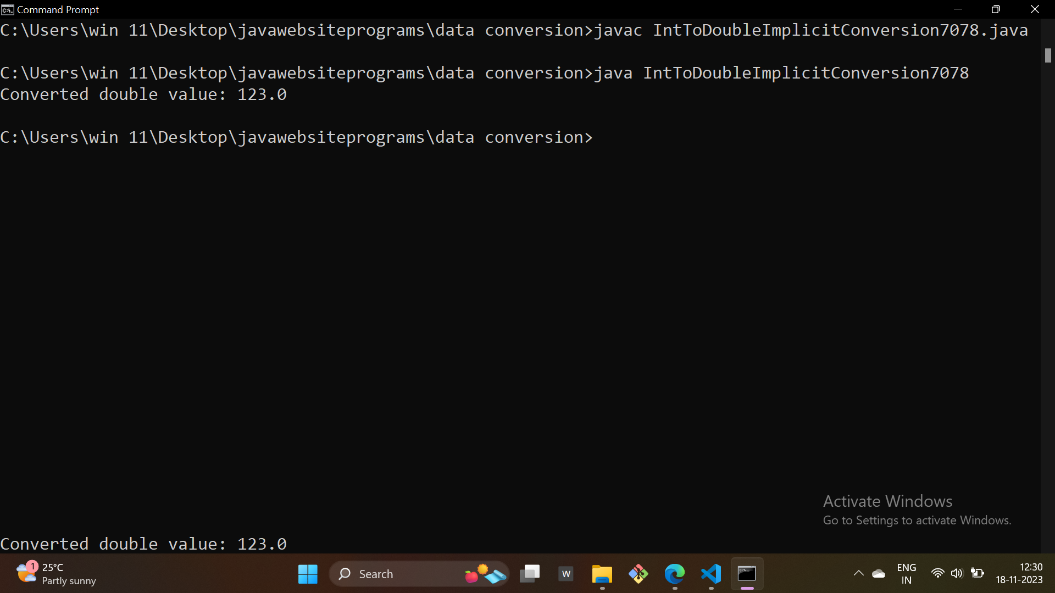This screenshot has height=593, width=1055.
Task: Switch to Visual Studio Code
Action: 710,574
